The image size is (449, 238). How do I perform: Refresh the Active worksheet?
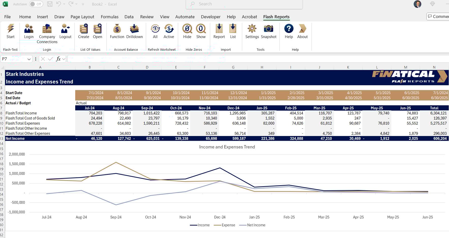tap(169, 31)
